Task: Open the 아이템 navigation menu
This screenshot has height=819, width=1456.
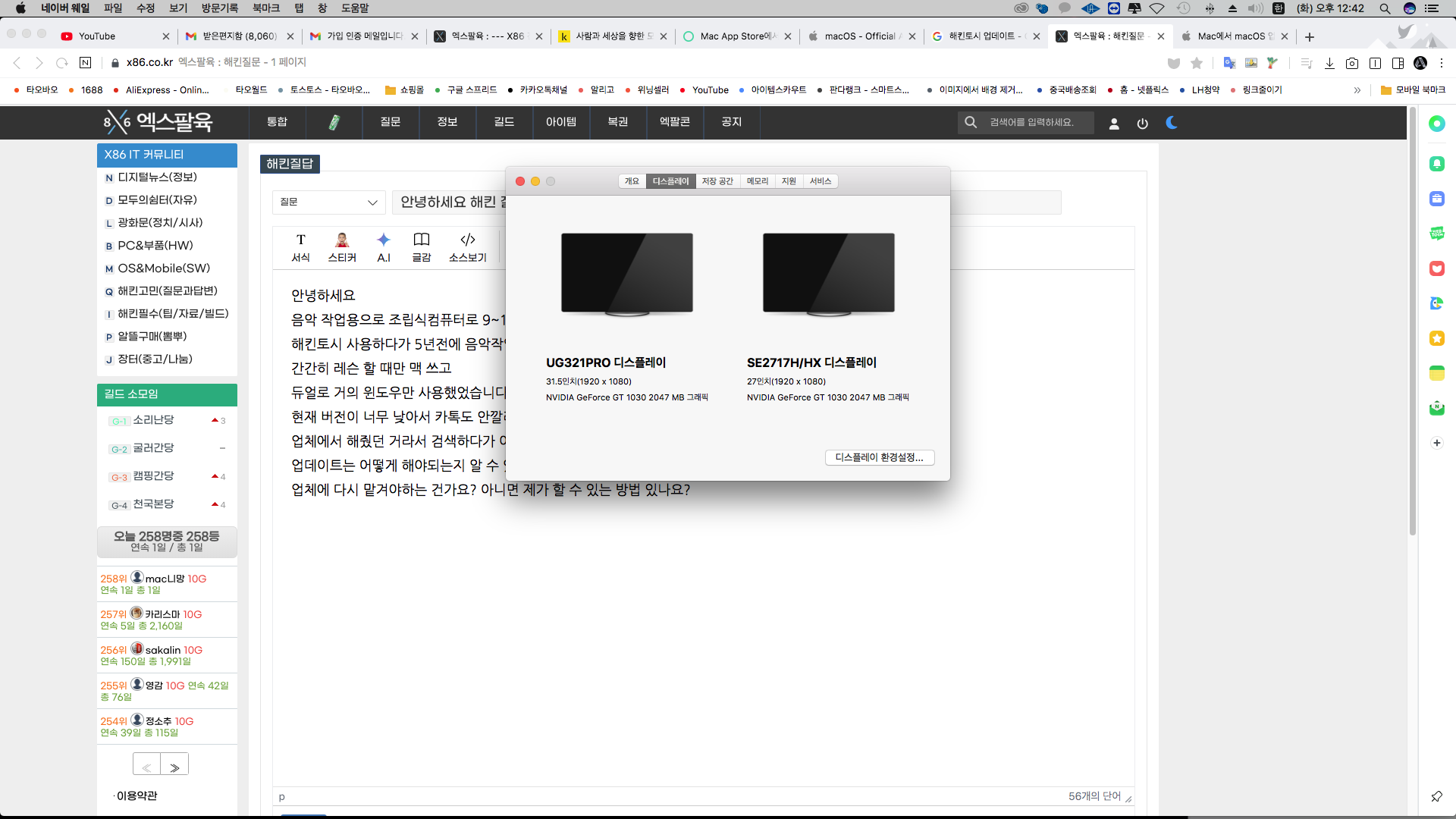Action: tap(561, 122)
